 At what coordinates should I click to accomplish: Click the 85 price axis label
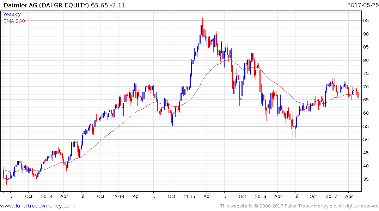[x=366, y=47]
